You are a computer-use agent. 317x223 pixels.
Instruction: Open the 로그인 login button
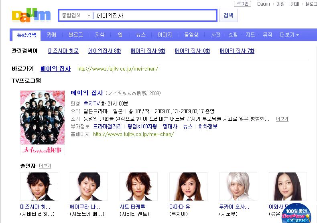click(x=242, y=4)
